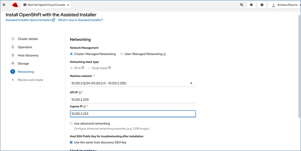Click the Networking stack type label
301x151 pixels.
[84, 62]
